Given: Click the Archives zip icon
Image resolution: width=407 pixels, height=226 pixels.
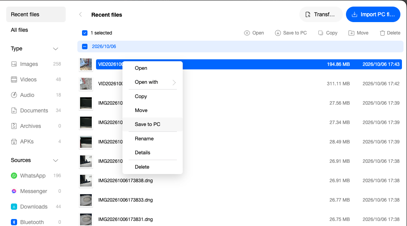Looking at the screenshot, I should (14, 126).
